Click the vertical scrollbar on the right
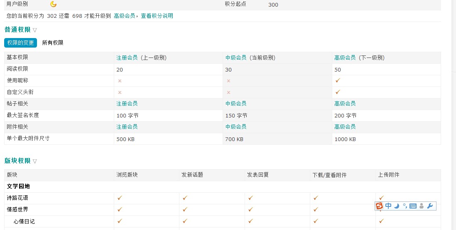Screen dimensions: 456x230 coord(454,124)
